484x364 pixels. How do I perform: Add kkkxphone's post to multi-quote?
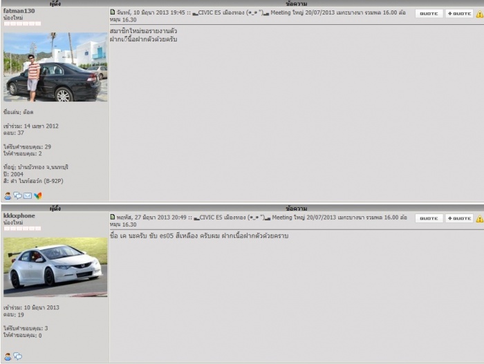click(459, 218)
